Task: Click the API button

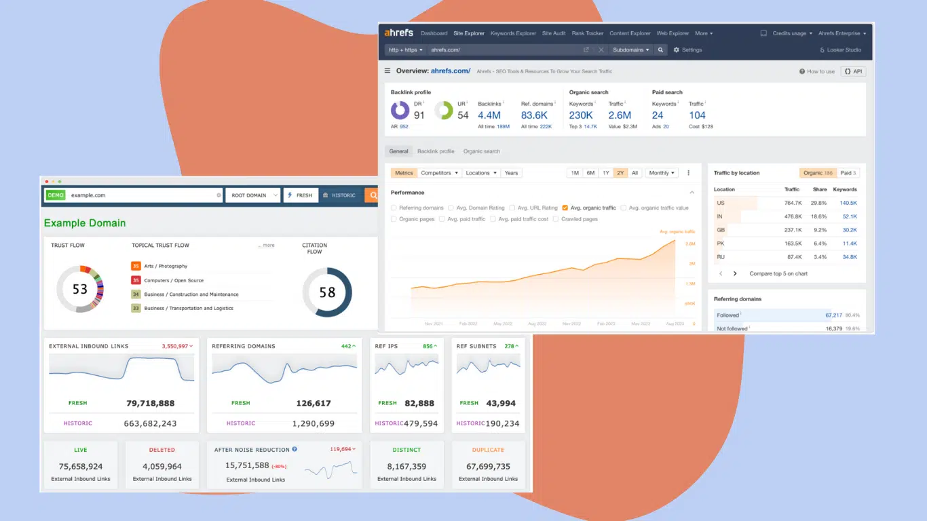Action: (x=853, y=71)
